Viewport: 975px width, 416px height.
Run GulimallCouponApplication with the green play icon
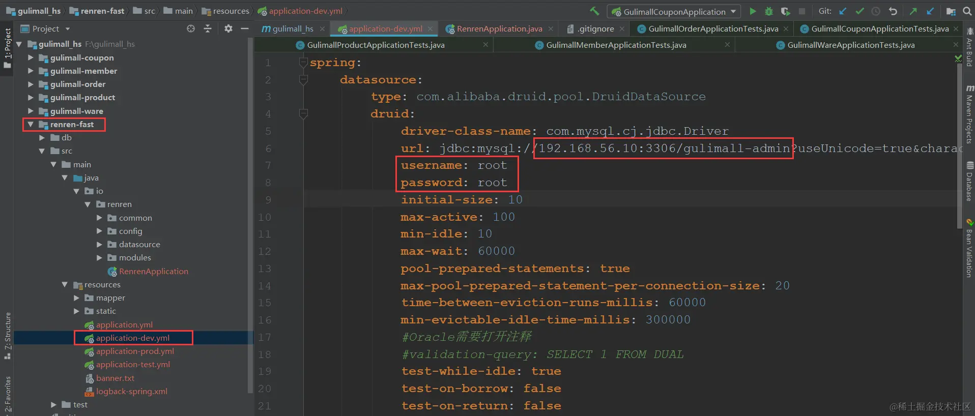(753, 11)
